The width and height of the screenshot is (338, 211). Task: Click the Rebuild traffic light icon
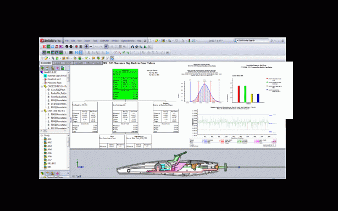pos(189,41)
